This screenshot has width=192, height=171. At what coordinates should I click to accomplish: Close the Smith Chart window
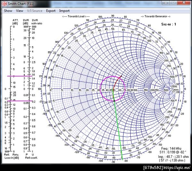(x=184, y=3)
